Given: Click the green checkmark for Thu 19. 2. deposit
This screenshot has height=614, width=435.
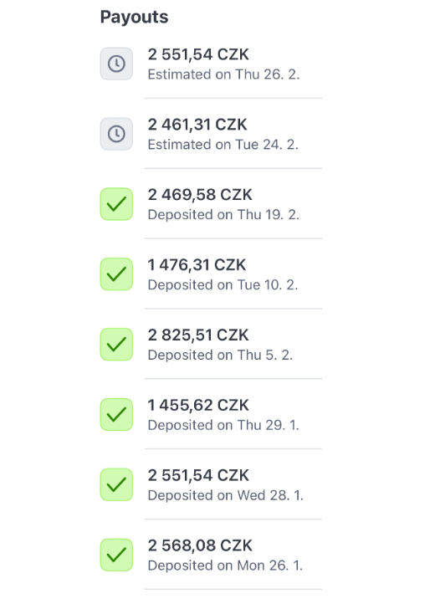Looking at the screenshot, I should [116, 204].
